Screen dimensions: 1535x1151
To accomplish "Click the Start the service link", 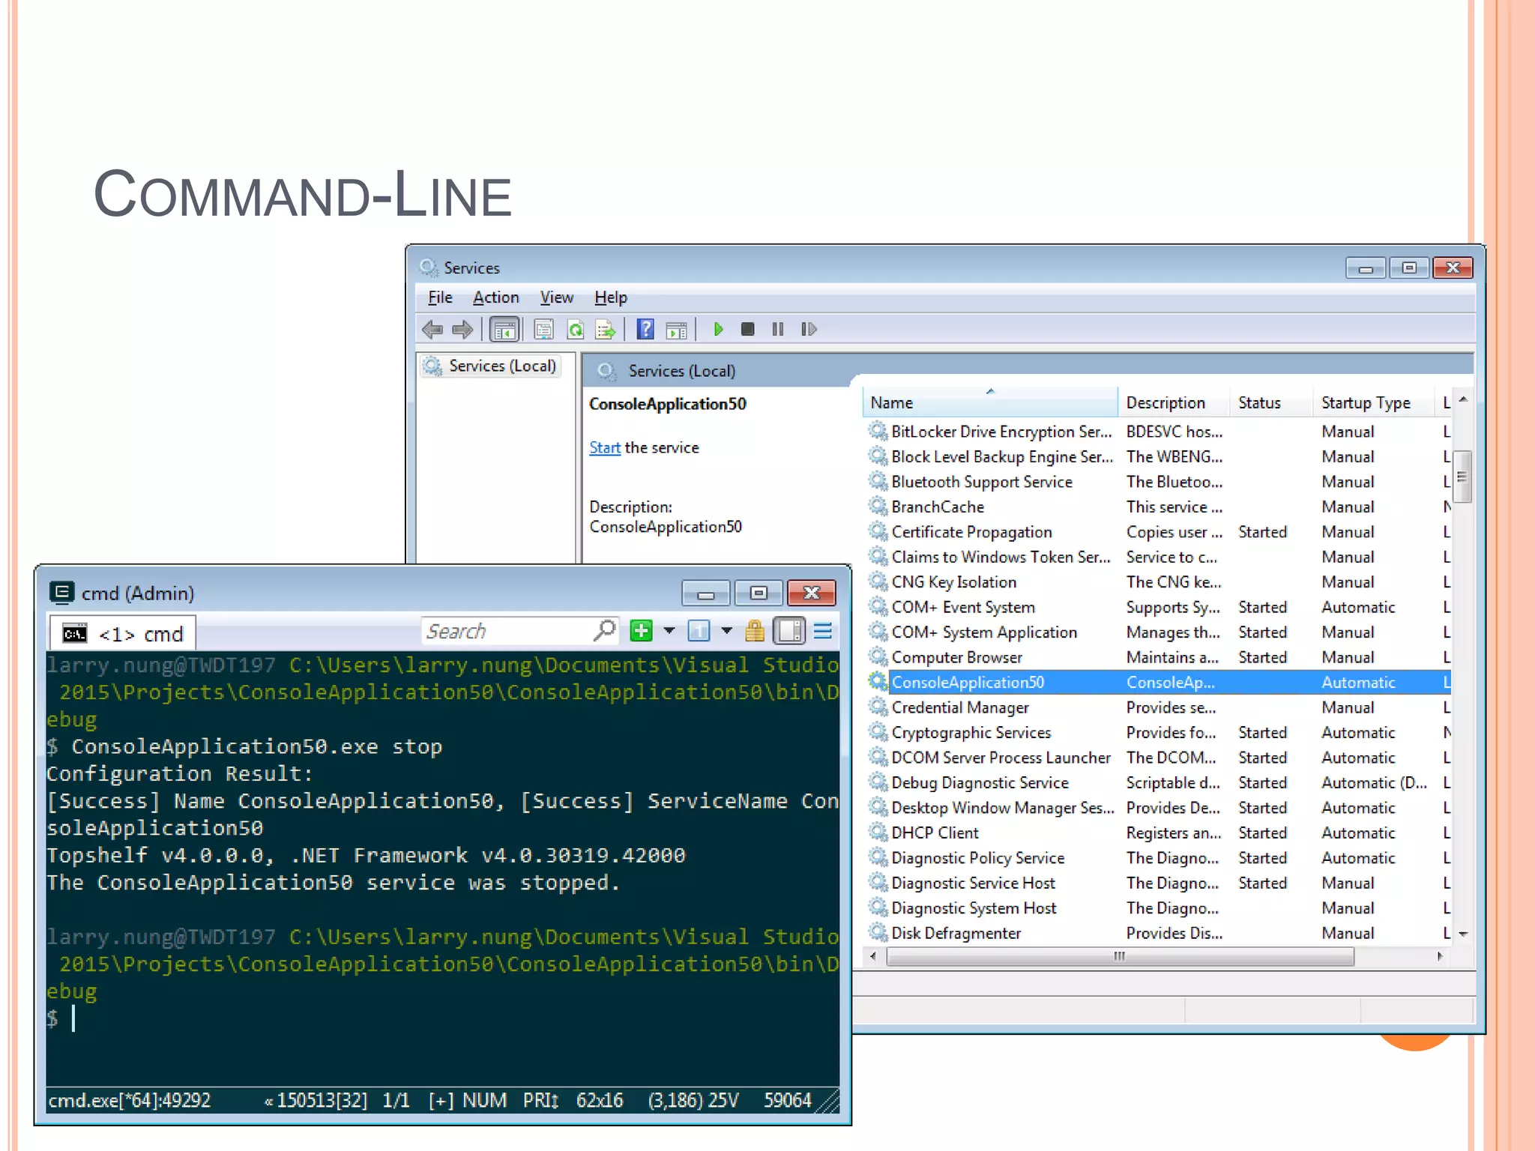I will (x=604, y=447).
